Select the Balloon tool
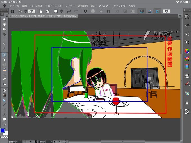 (4, 119)
